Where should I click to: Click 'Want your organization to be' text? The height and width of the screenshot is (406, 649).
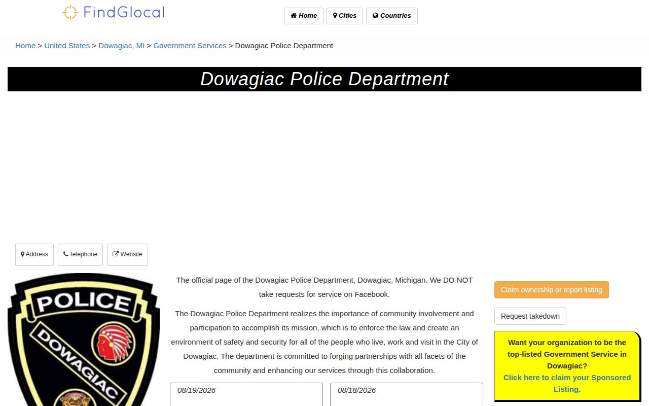point(567,354)
